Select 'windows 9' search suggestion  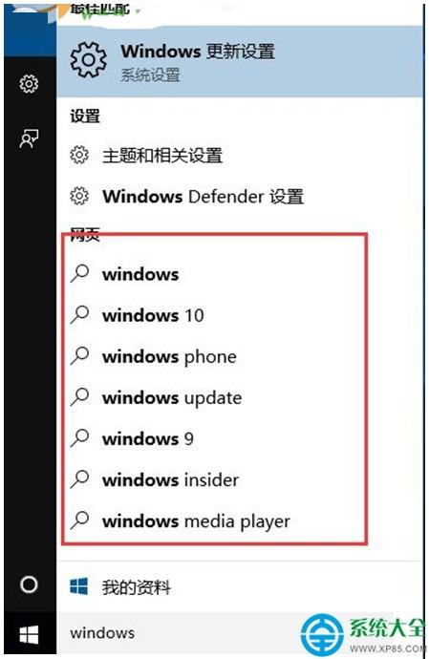pos(214,438)
